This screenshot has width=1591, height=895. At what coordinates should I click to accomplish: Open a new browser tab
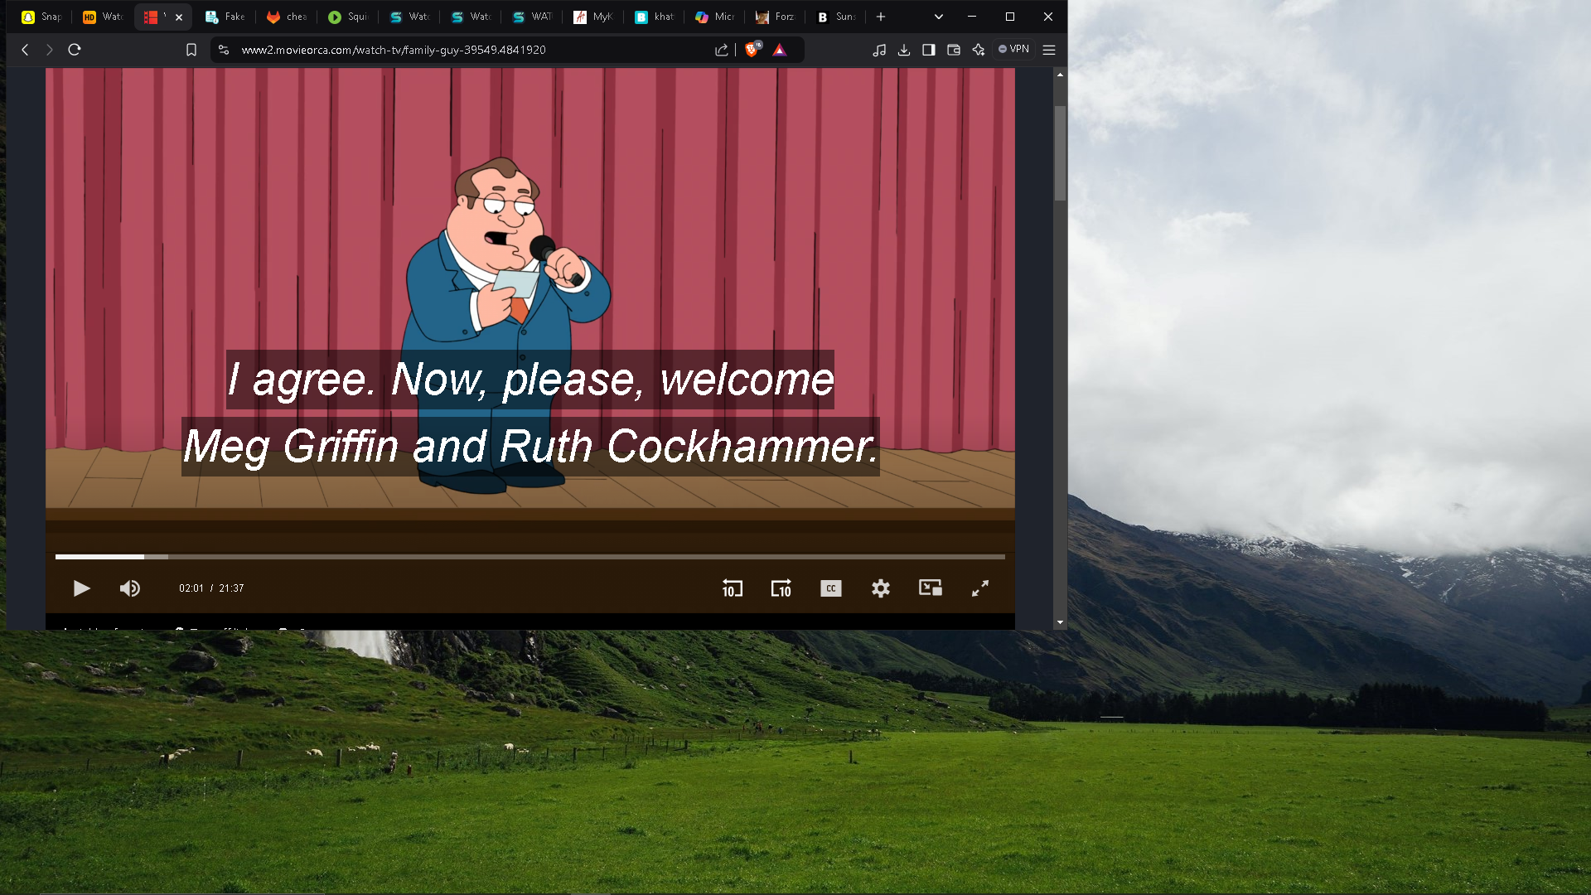pos(881,17)
